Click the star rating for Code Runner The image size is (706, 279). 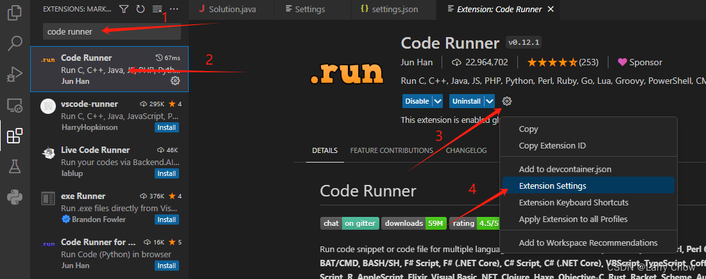552,63
